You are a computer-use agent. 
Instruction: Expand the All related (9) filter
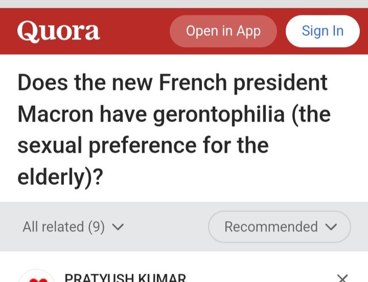(x=73, y=227)
